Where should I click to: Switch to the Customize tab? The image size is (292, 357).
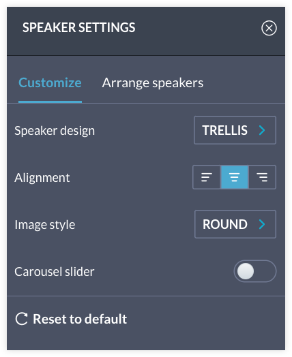point(50,82)
